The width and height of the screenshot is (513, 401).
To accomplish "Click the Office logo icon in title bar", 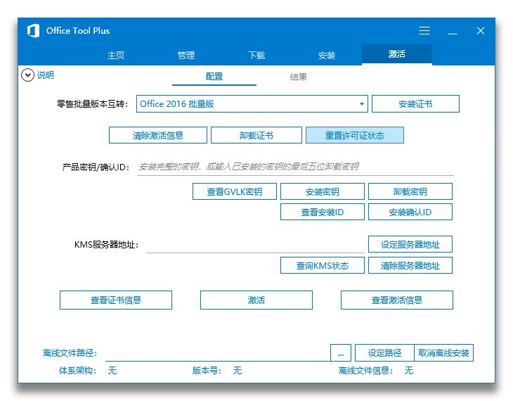I will (33, 31).
